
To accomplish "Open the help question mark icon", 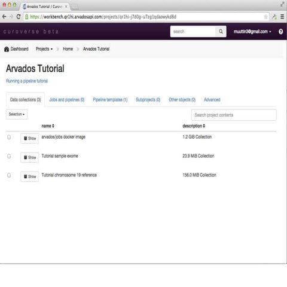I will click(280, 32).
